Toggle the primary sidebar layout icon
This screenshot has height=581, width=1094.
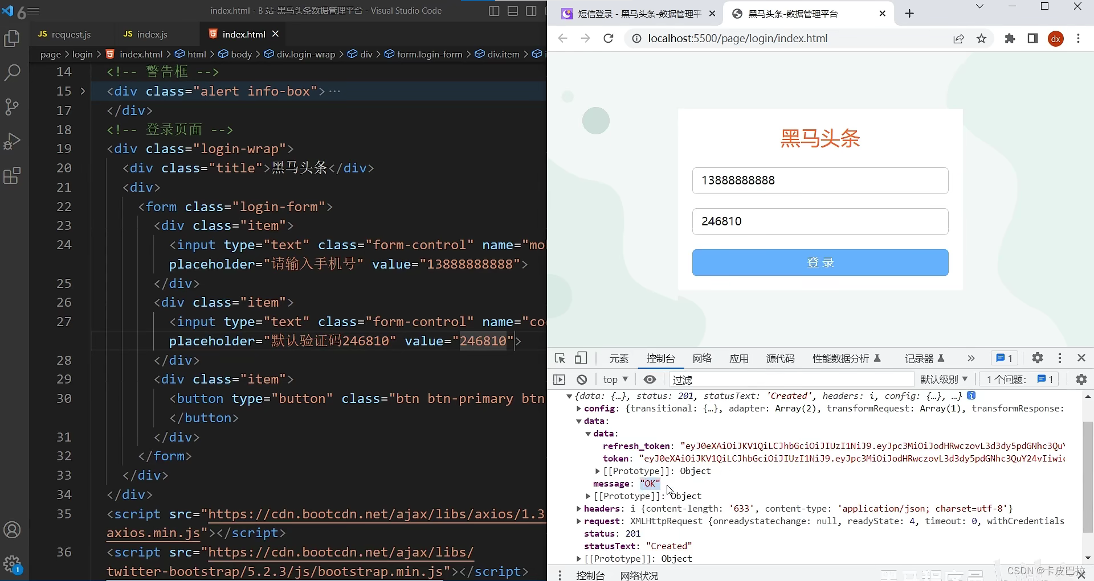click(x=495, y=11)
